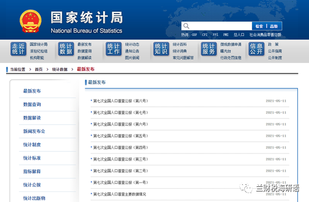The image size is (309, 202).
Task: Click the 高级 advanced search button
Action: [x=274, y=26]
